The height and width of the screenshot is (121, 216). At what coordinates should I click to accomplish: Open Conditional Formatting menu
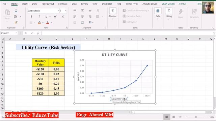tap(136, 10)
